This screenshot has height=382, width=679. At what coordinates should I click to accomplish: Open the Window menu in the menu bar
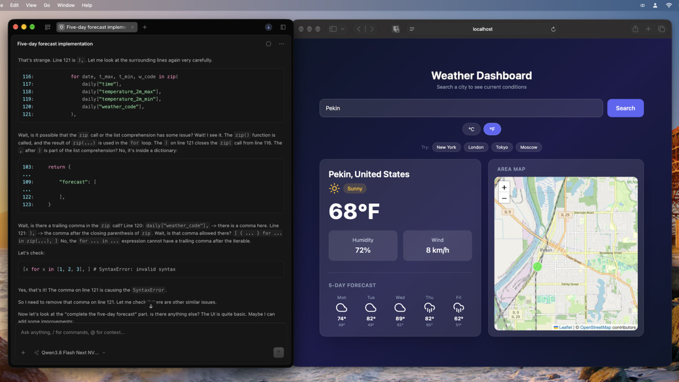click(66, 5)
